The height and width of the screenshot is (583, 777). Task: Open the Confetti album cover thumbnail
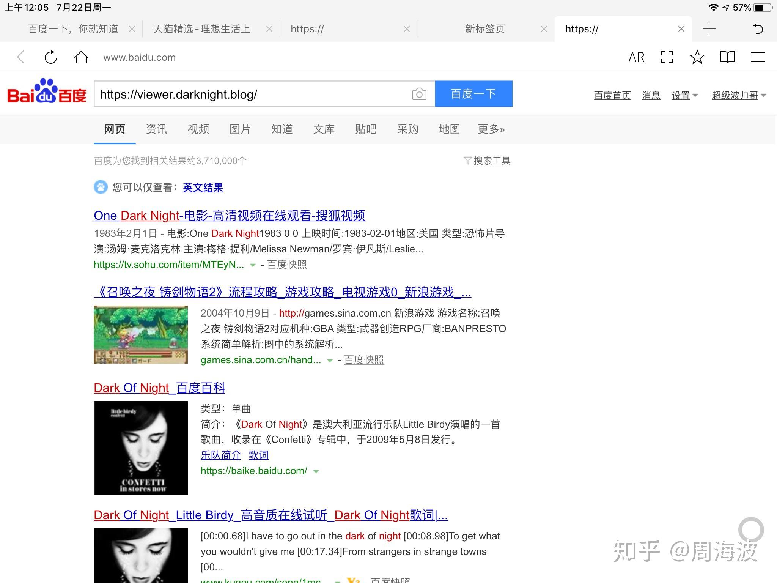tap(141, 448)
